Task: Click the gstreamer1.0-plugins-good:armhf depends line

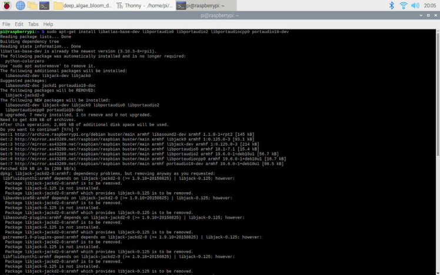Action: [x=132, y=237]
